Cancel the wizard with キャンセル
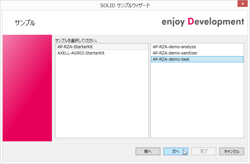 click(x=232, y=151)
